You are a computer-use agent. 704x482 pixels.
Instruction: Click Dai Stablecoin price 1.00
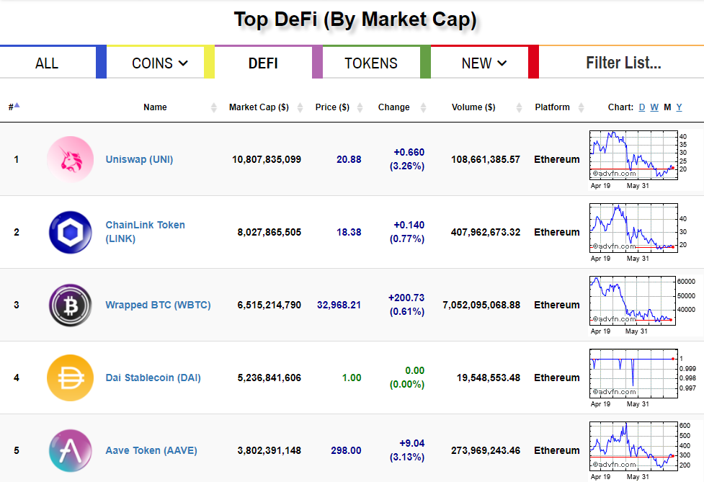click(x=352, y=378)
